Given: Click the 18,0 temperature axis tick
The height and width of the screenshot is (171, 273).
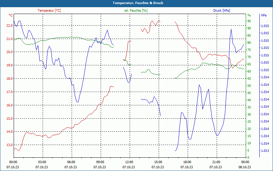Looking at the screenshot, I should pos(10,79).
